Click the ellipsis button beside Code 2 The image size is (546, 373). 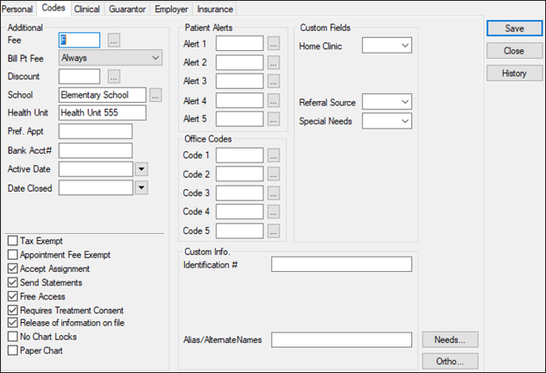pos(273,174)
